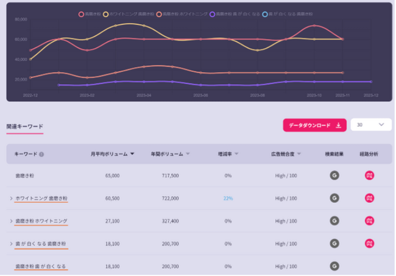Click route analysis icon in 27,100 volume row
396x276 pixels.
(x=369, y=221)
